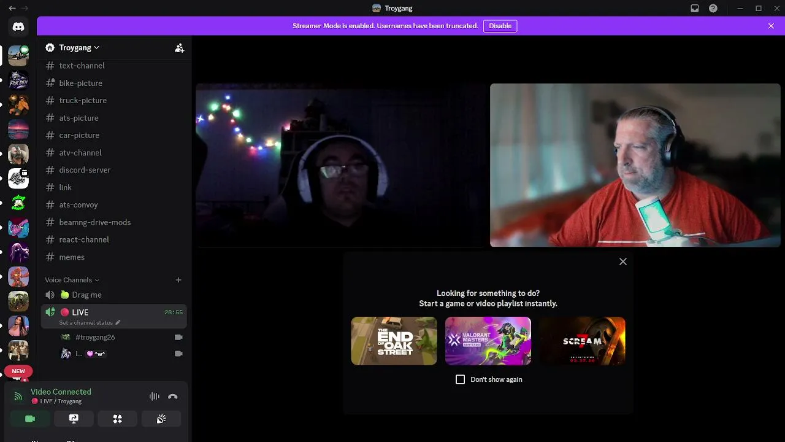This screenshot has width=785, height=442.
Task: Select the react-channel channel
Action: [x=114, y=239]
